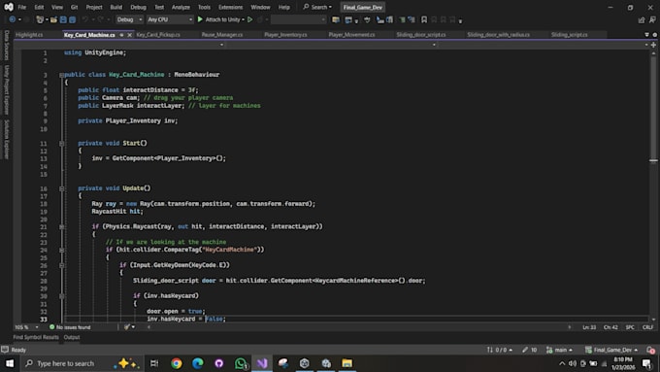The image size is (660, 372).
Task: Click the Undo toolbar icon
Action: [x=85, y=19]
